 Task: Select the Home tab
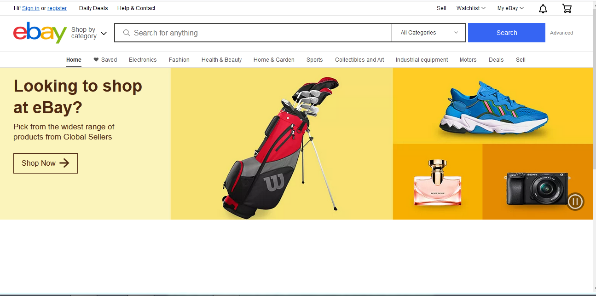coord(74,60)
